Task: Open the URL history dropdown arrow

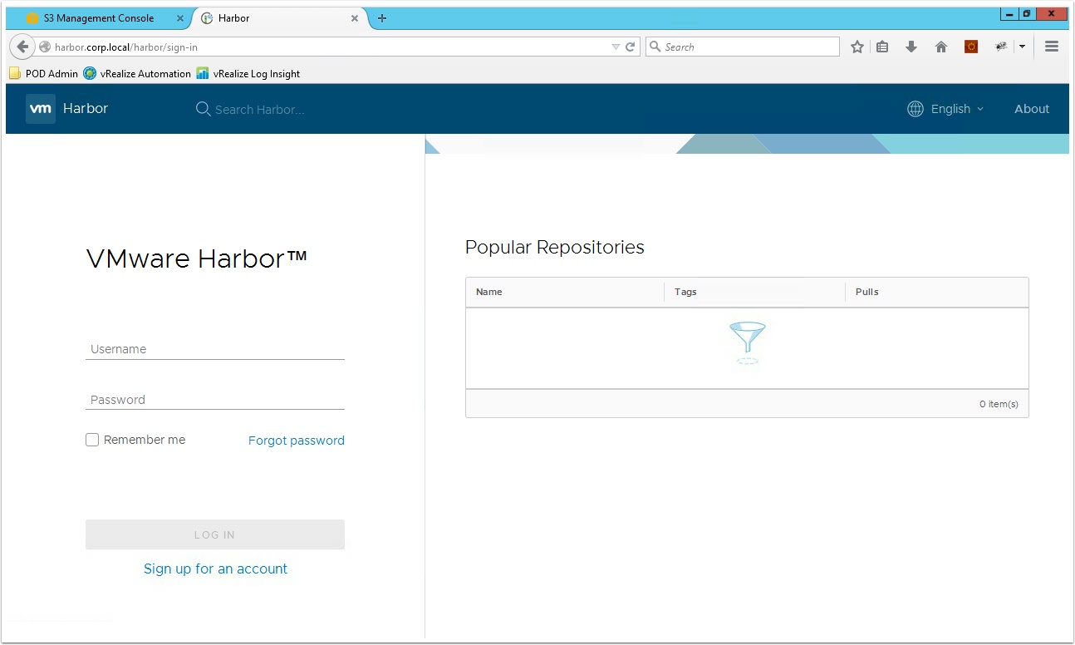Action: tap(616, 47)
